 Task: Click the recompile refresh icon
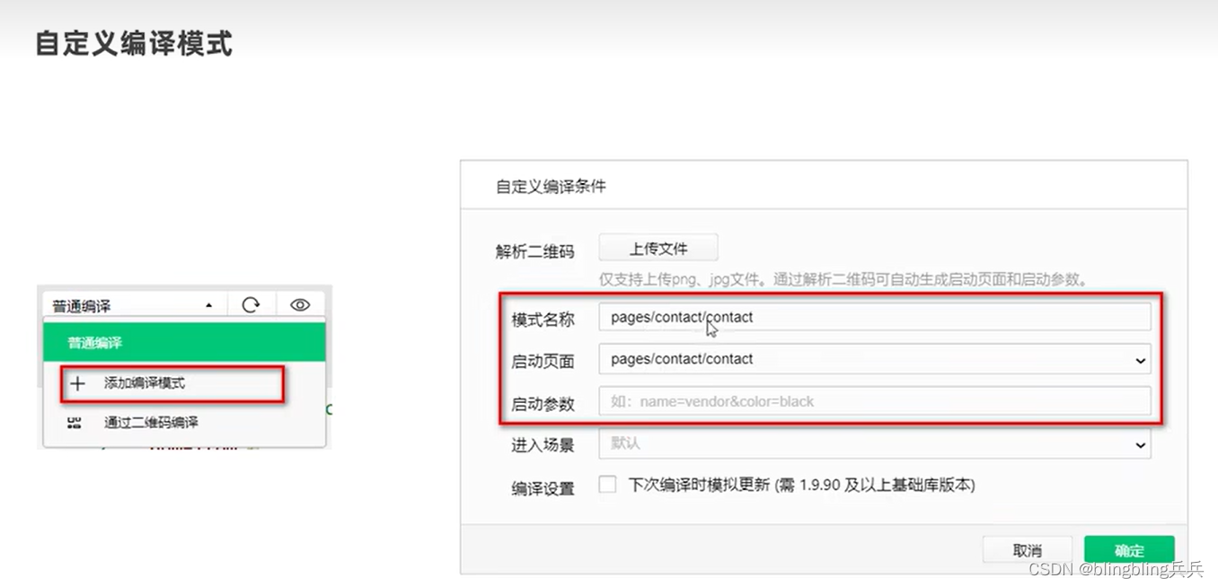(251, 303)
